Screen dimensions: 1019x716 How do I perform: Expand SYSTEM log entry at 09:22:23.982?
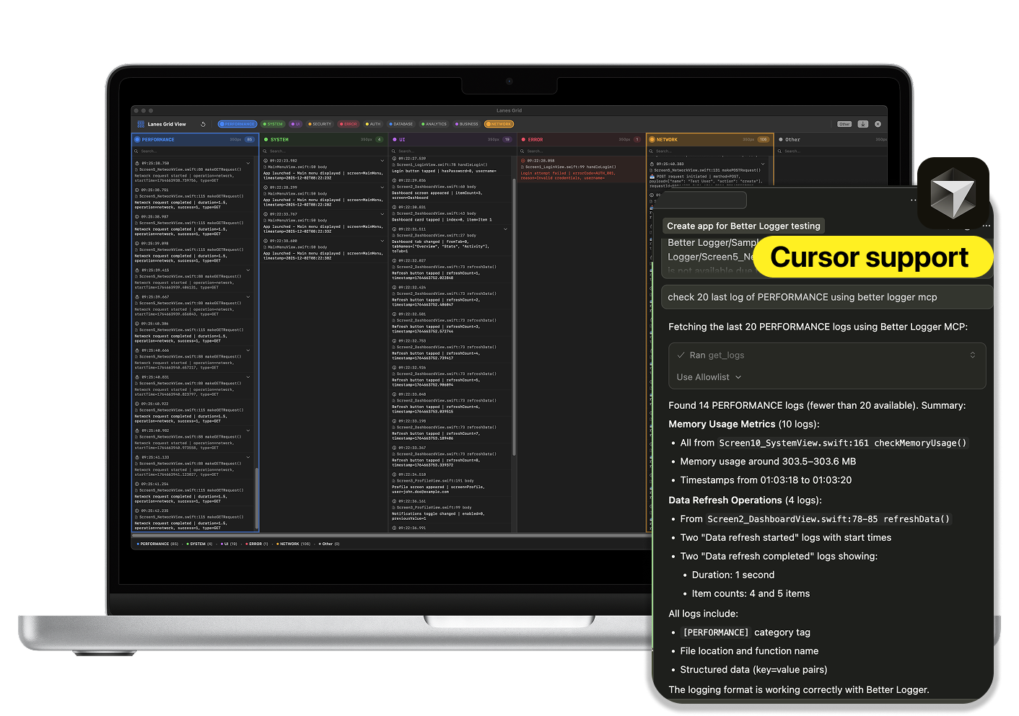tap(382, 161)
